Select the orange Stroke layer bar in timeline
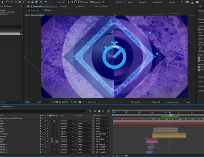Image resolution: width=204 pixels, height=157 pixels. tap(169, 134)
